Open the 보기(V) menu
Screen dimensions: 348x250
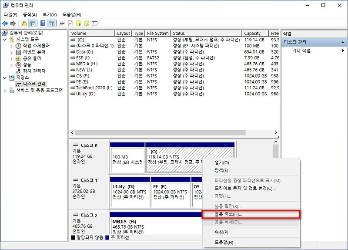pyautogui.click(x=50, y=15)
